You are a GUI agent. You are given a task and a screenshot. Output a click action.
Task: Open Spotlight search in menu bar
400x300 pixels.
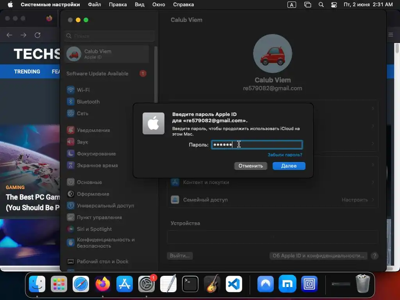[321, 5]
